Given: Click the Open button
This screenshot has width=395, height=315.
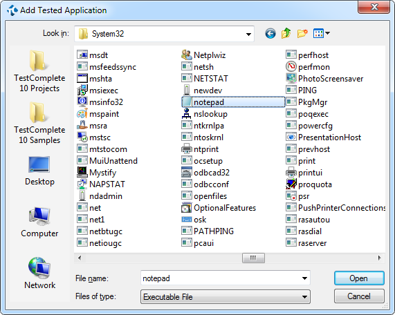Looking at the screenshot, I should (359, 278).
